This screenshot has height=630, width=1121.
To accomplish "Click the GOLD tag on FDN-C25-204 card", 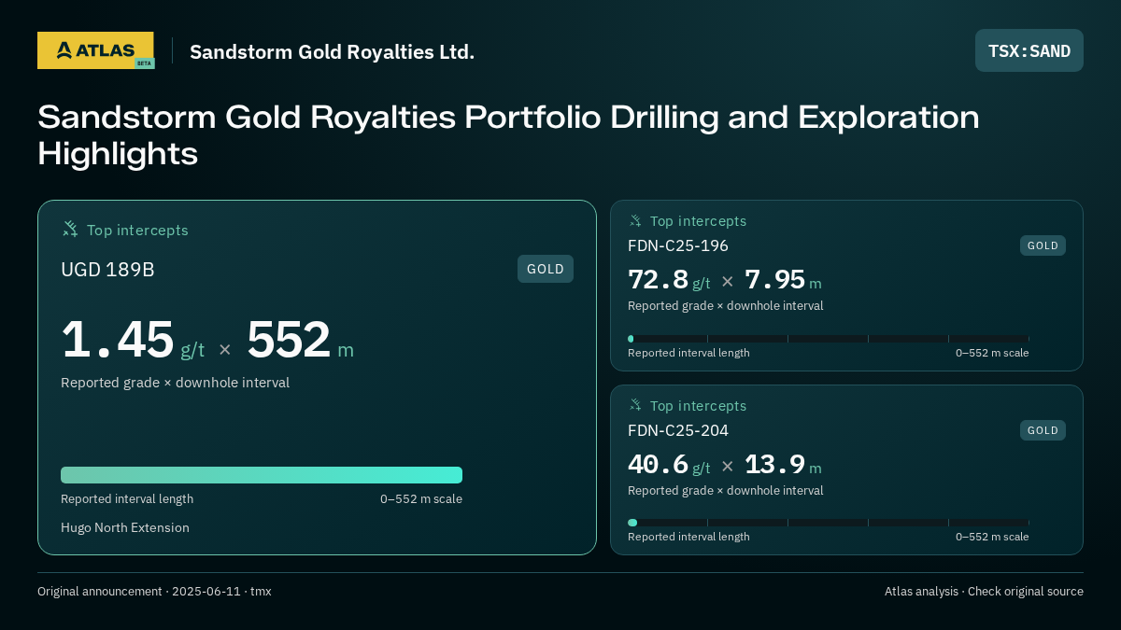I will coord(1043,430).
